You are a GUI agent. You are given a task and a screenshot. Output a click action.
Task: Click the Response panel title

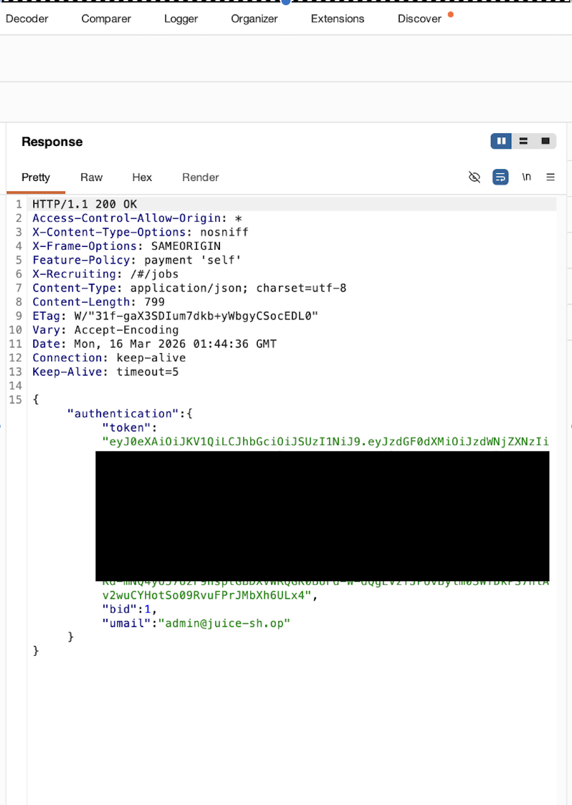pos(52,142)
